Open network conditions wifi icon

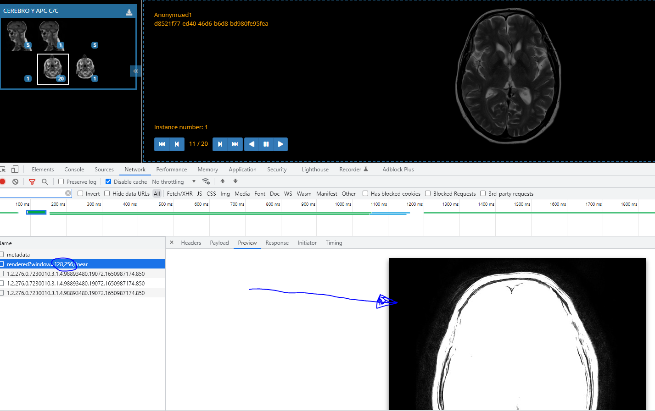(206, 181)
